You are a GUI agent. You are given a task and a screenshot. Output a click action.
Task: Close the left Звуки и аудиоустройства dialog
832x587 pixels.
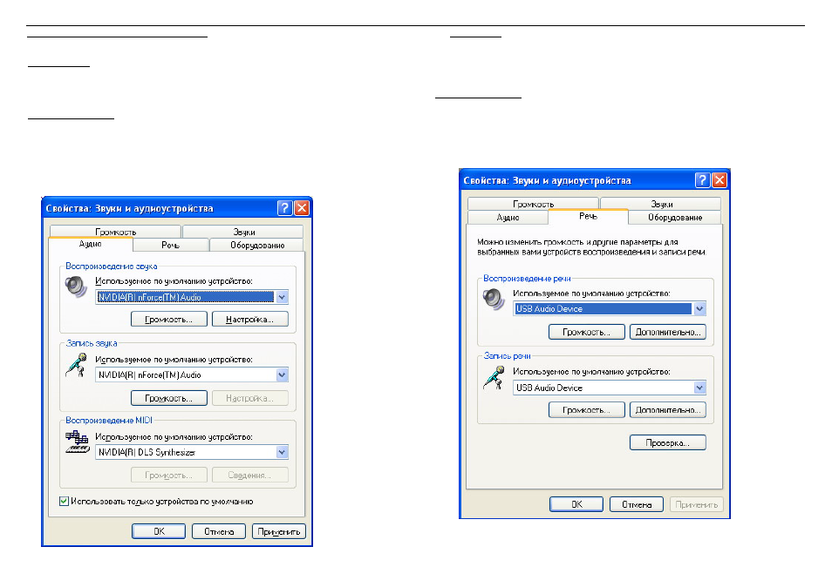(302, 207)
